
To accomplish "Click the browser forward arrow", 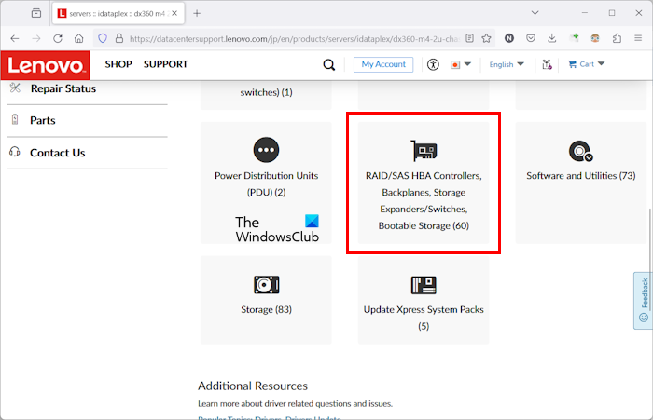I will tap(36, 39).
